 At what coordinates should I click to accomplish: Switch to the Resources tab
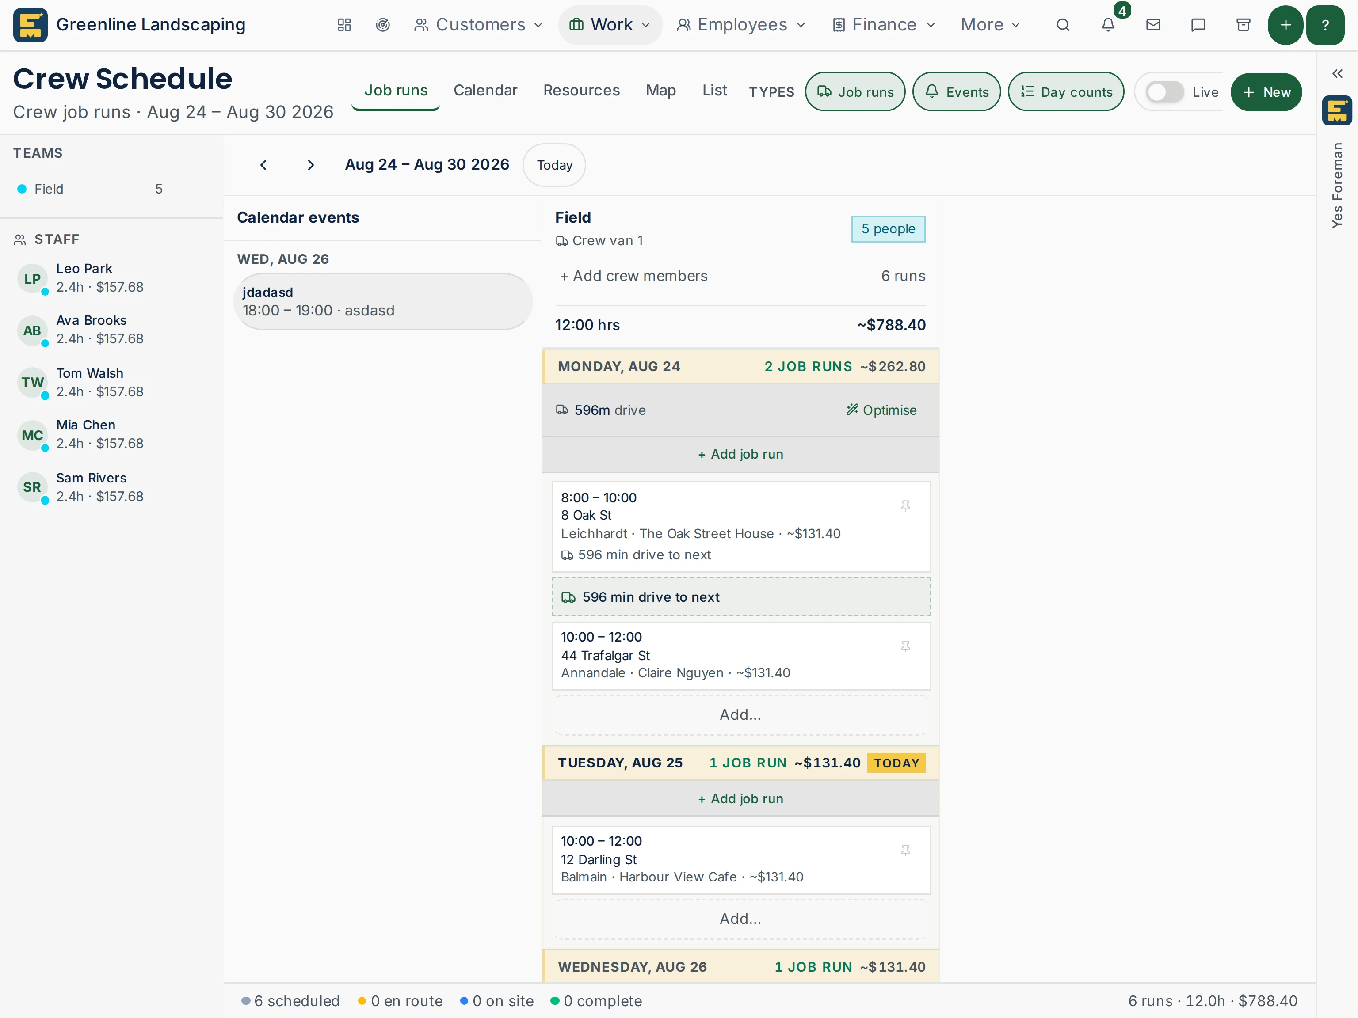coord(581,90)
